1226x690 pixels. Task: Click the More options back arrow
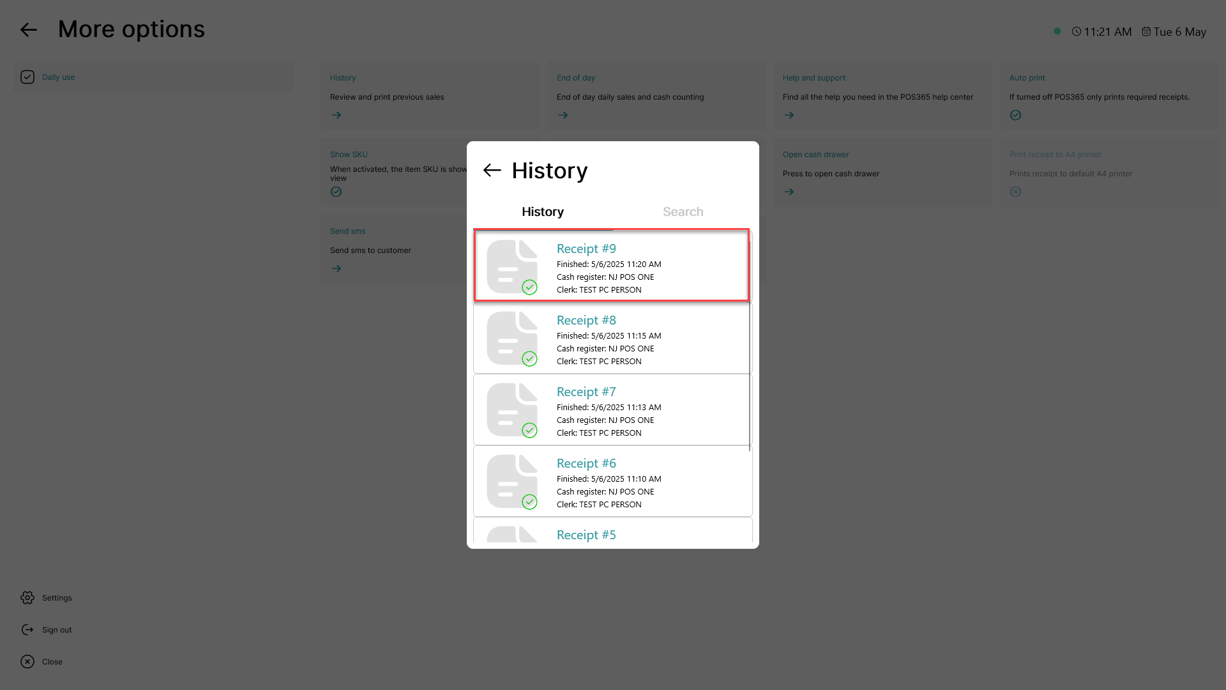pos(29,30)
